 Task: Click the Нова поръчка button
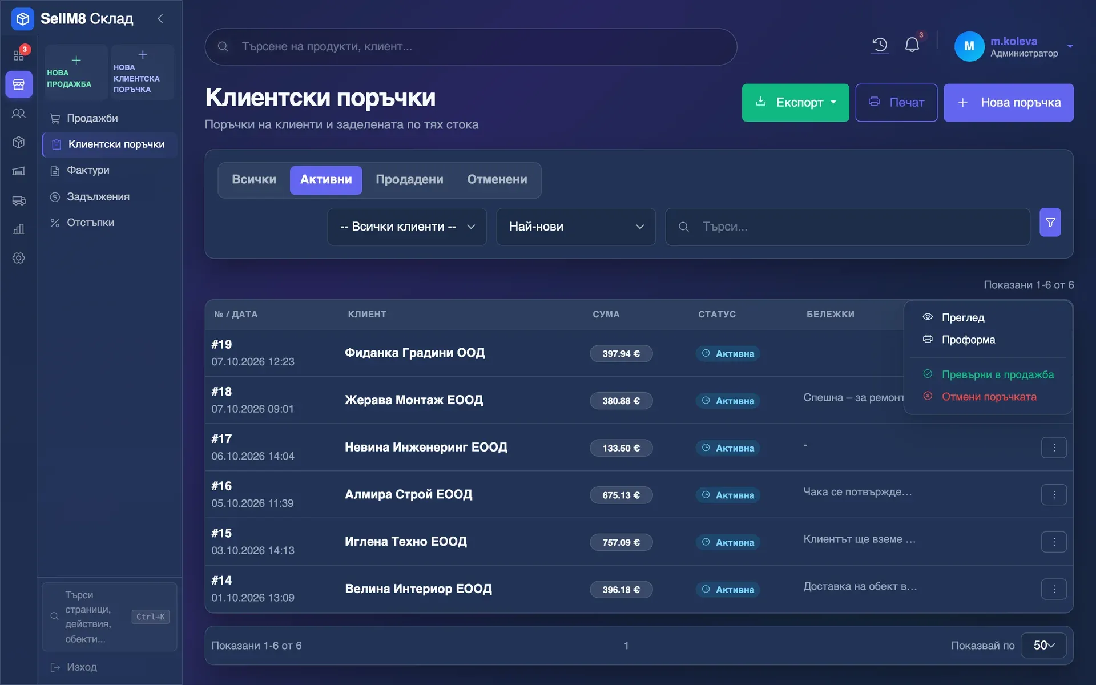[x=1008, y=103]
